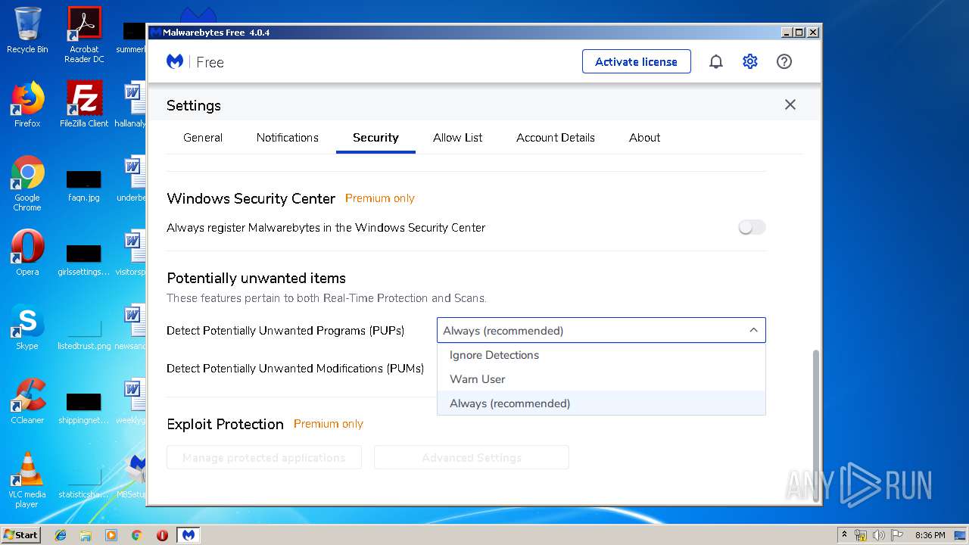The width and height of the screenshot is (969, 545).
Task: Select Warn User option
Action: pos(601,379)
